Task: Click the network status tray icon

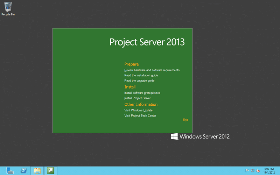Action: click(252, 171)
